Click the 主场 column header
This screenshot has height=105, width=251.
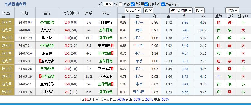click(47, 13)
